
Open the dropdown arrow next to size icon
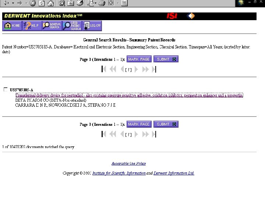coord(118,3)
